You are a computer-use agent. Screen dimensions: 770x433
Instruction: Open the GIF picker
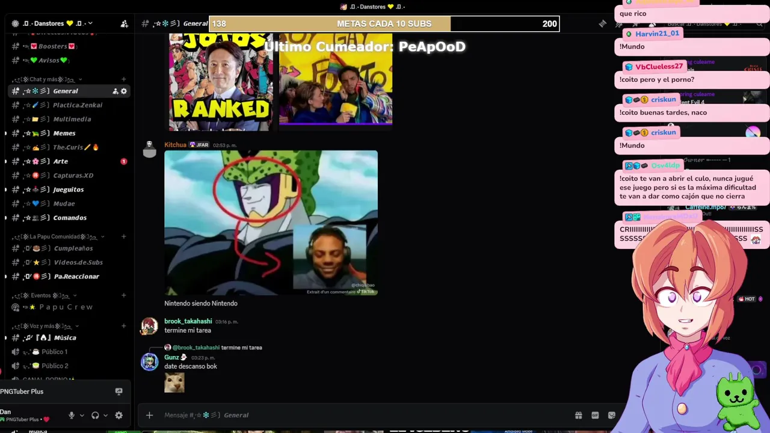pos(595,415)
